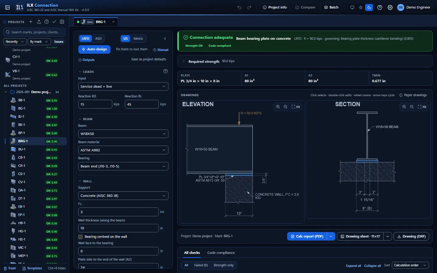This screenshot has width=437, height=273.
Task: Open the Sort Calculation order dropdown
Action: tap(410, 265)
